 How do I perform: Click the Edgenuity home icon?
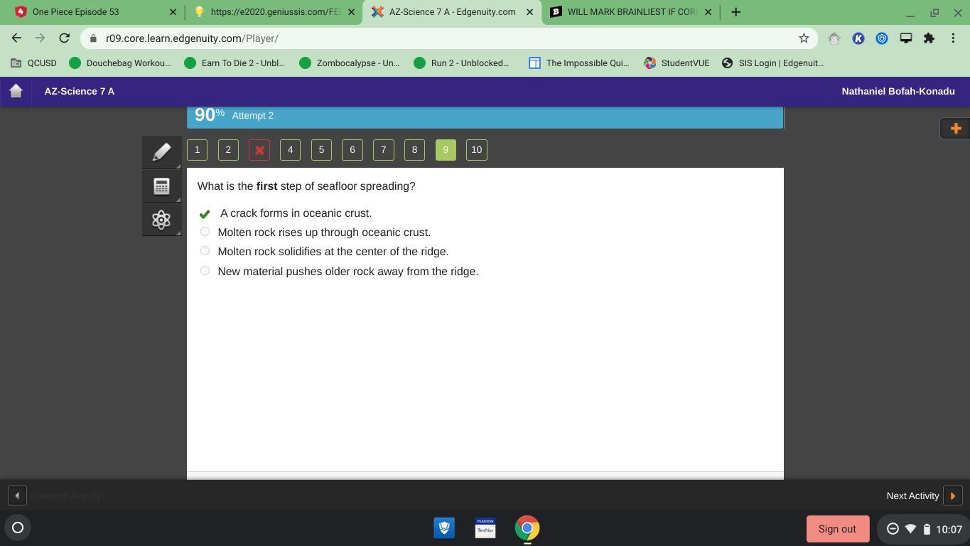pos(16,91)
